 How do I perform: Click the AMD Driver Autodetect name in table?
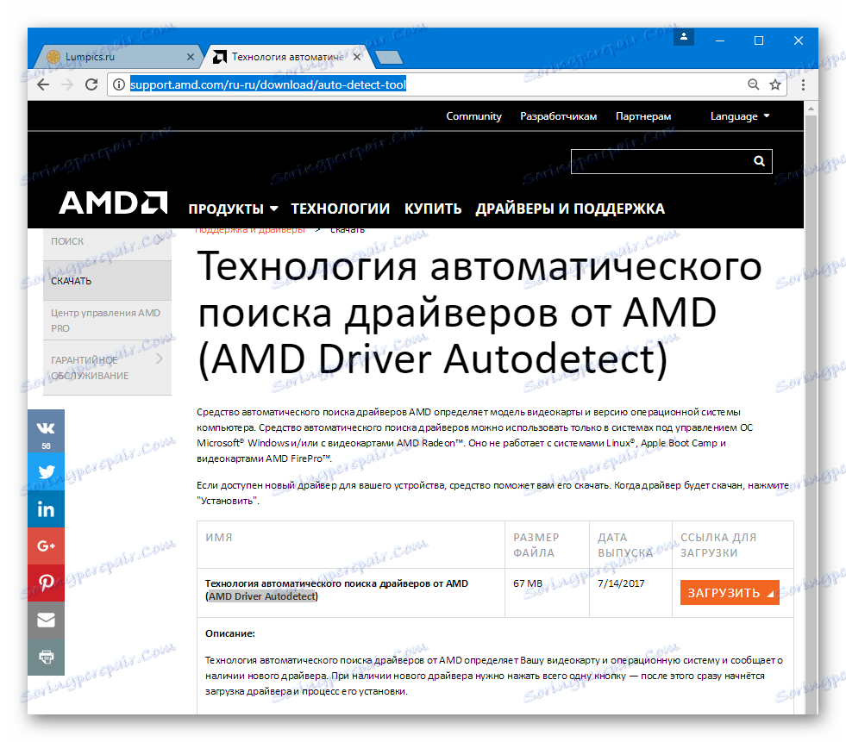(263, 596)
